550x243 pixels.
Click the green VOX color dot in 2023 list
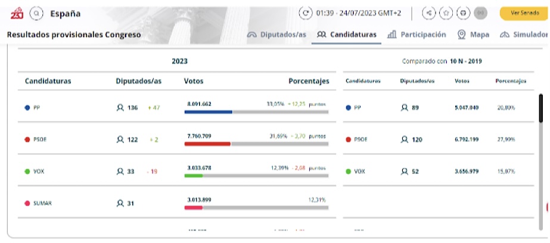coord(27,172)
